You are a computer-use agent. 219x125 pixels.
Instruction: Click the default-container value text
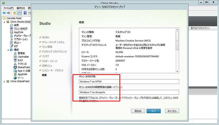click(x=137, y=56)
